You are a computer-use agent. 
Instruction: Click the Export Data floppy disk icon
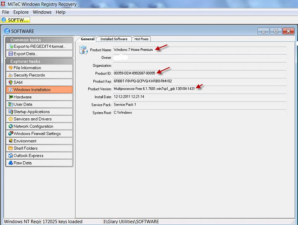coord(11,54)
